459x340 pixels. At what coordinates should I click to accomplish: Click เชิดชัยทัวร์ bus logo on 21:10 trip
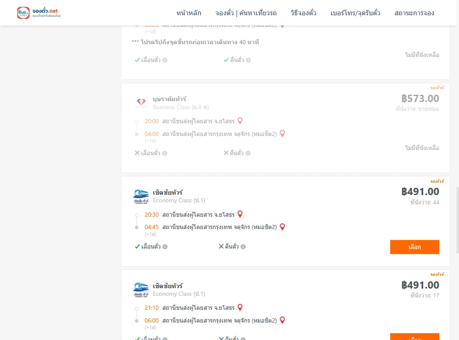(141, 289)
